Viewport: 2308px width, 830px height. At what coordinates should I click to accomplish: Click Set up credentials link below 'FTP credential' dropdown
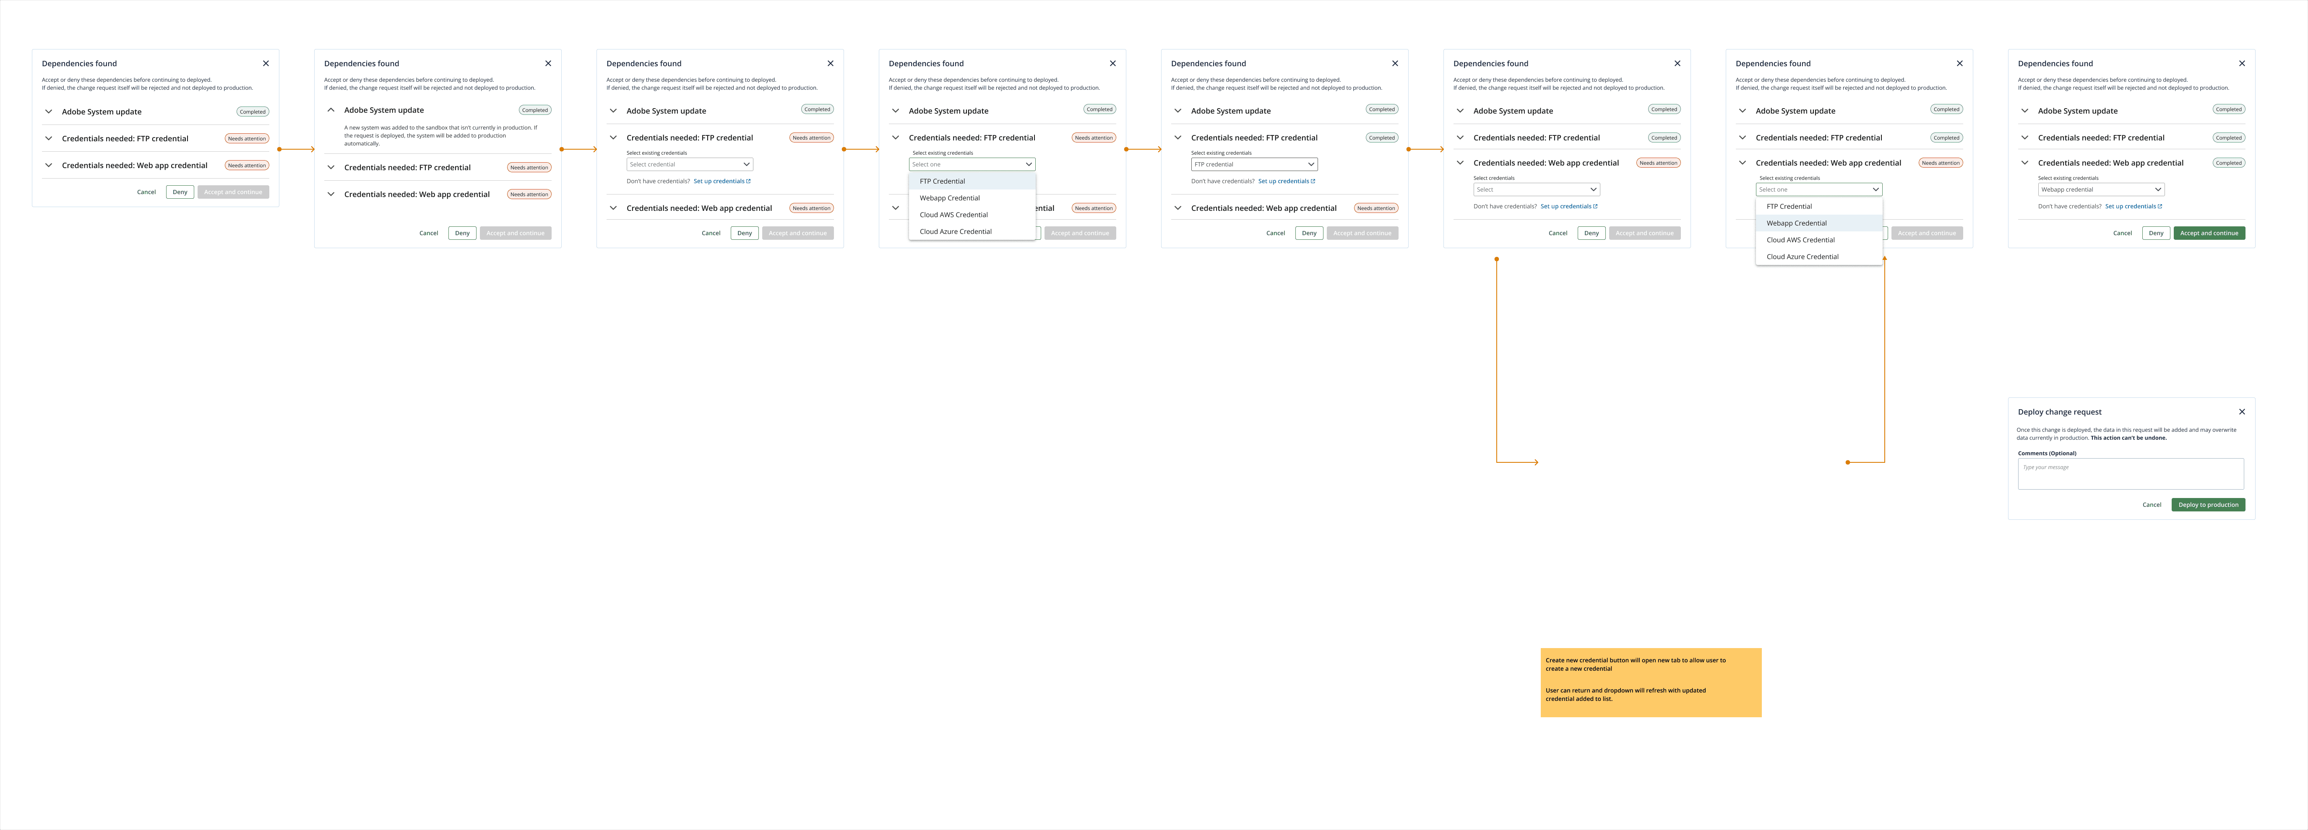tap(1286, 182)
